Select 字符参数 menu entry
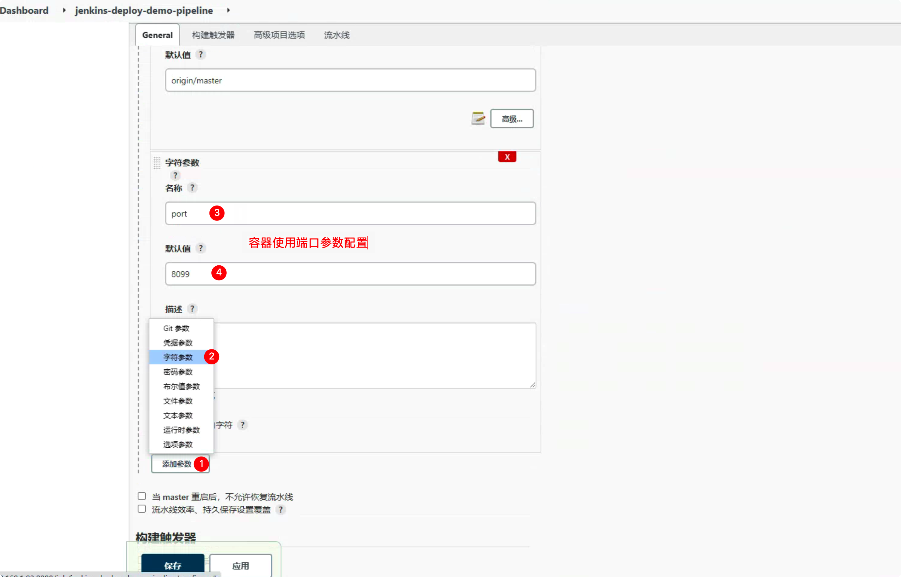The image size is (901, 577). point(181,358)
